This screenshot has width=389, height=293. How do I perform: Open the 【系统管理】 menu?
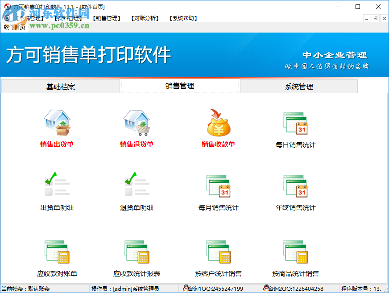point(29,18)
